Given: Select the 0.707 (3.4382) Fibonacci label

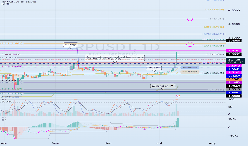Looking at the screenshot, I should pos(214,40).
